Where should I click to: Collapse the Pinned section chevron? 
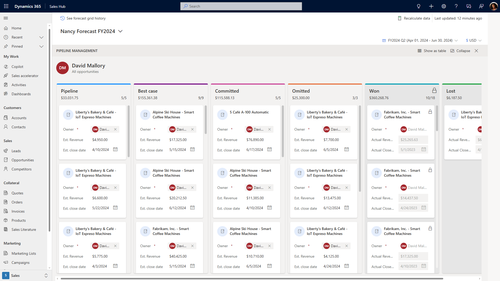point(41,46)
